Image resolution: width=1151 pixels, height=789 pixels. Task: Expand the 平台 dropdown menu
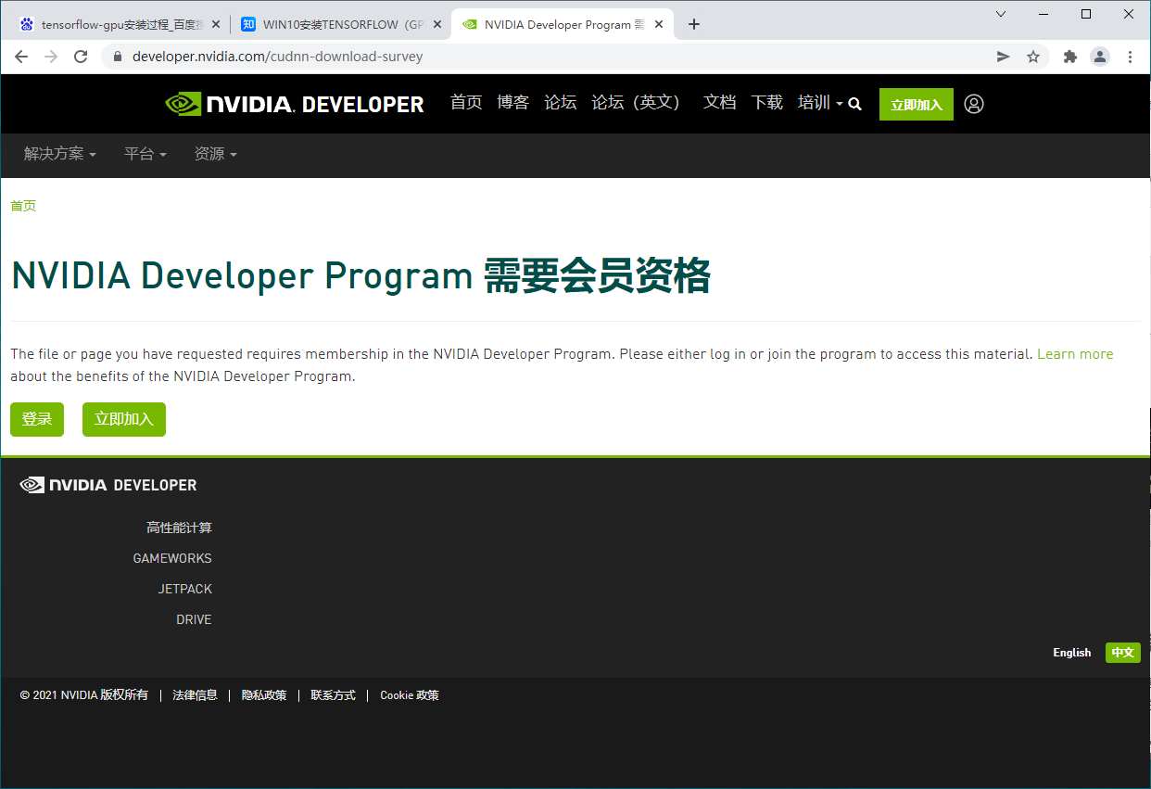click(x=145, y=154)
